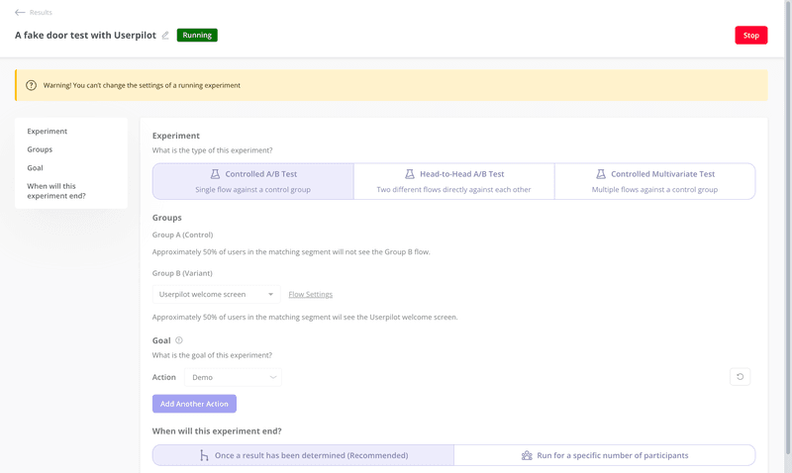Select Controlled Multivariate Test option
The width and height of the screenshot is (792, 473).
[x=654, y=181]
